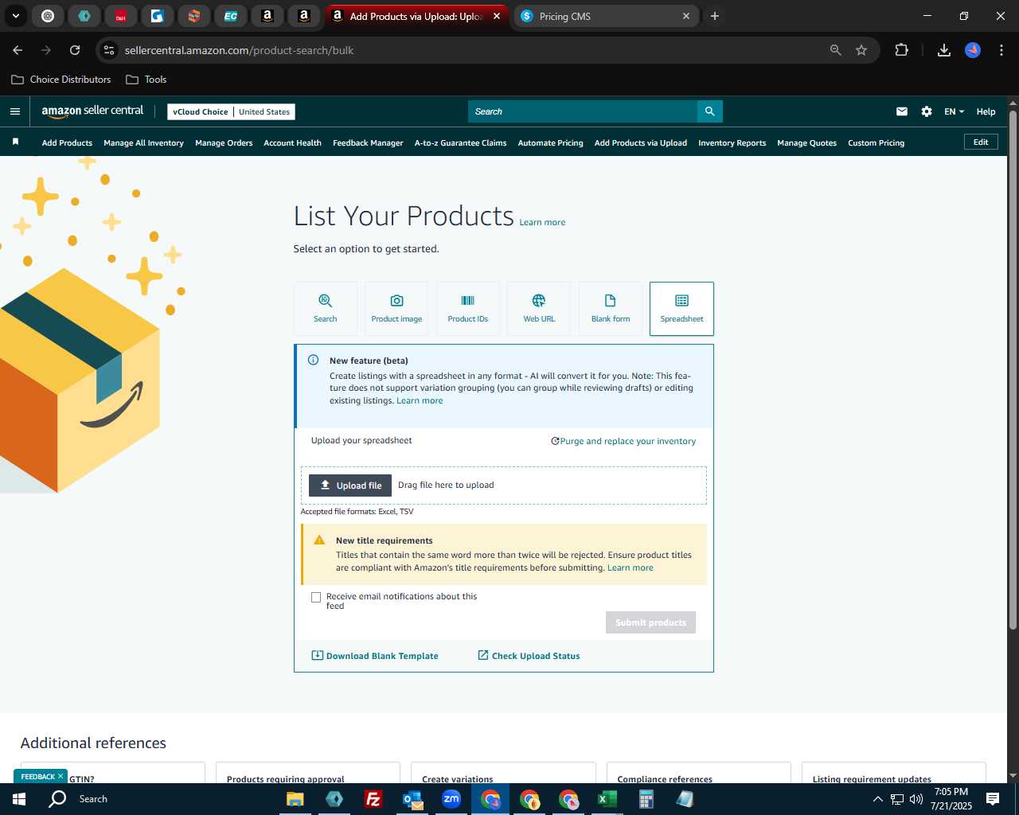
Task: Open the EN language dropdown
Action: coord(954,111)
